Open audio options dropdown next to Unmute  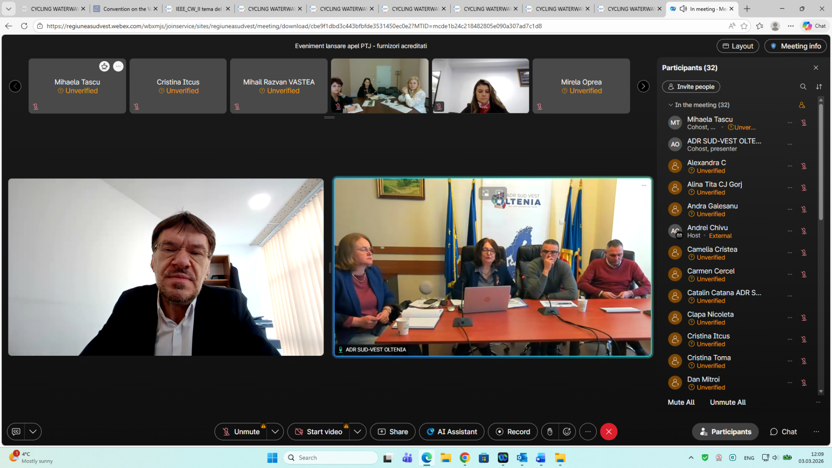[x=275, y=432]
